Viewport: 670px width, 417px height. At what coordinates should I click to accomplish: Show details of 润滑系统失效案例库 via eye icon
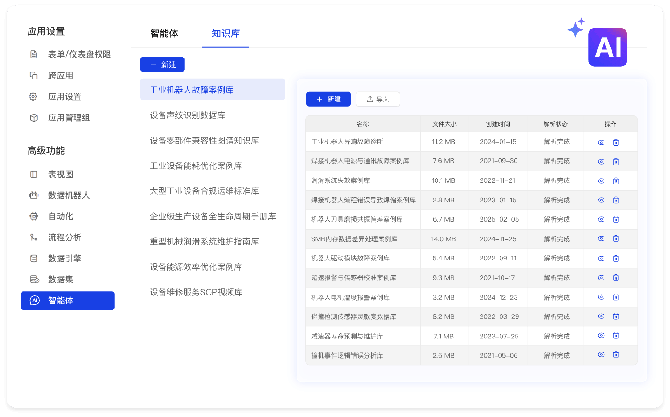(x=601, y=180)
